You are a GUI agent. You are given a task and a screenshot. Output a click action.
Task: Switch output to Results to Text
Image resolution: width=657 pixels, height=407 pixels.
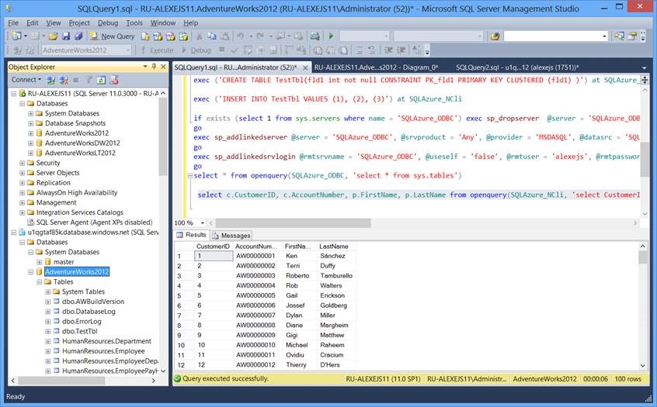(x=317, y=50)
